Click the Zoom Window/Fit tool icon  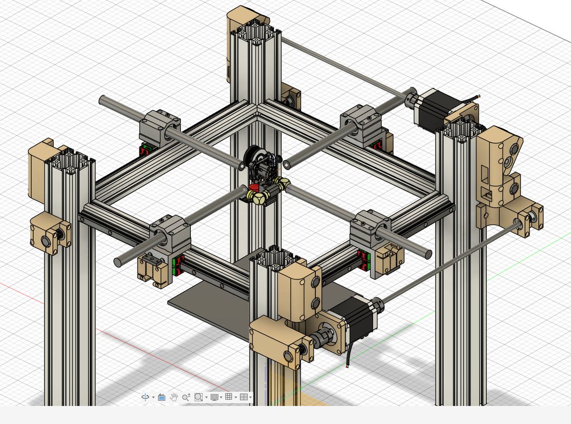click(x=198, y=397)
